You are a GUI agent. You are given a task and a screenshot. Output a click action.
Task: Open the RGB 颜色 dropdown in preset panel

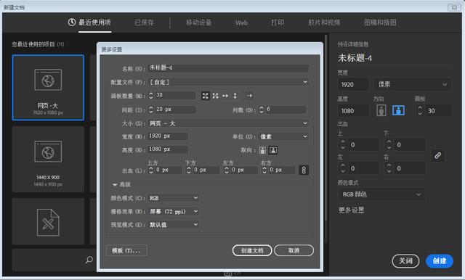pos(381,194)
